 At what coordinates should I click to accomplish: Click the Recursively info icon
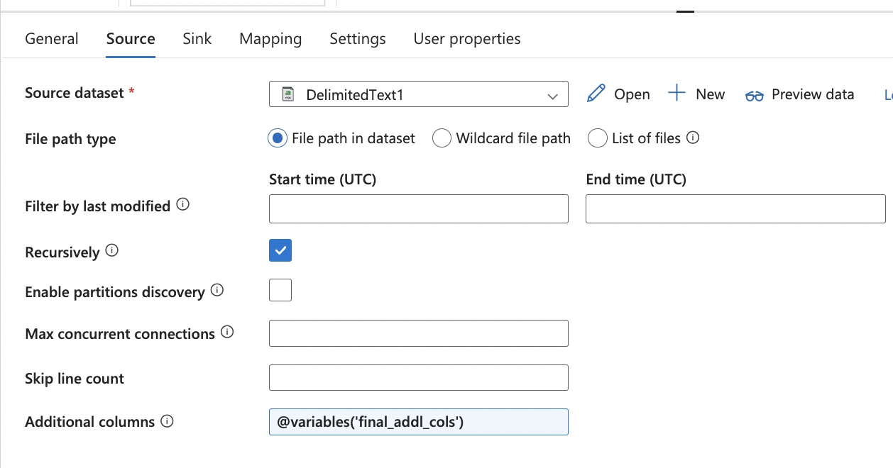pyautogui.click(x=111, y=251)
